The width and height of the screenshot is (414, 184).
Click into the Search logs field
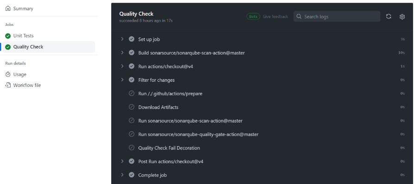(337, 16)
